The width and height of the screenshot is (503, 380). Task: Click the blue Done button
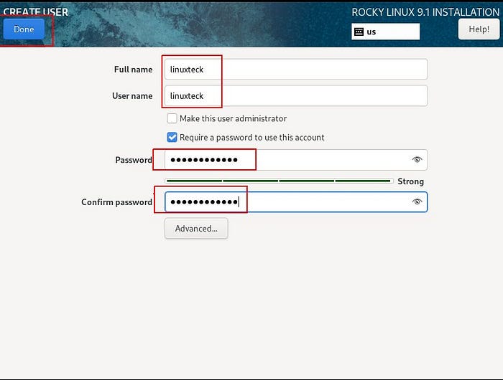pyautogui.click(x=24, y=29)
